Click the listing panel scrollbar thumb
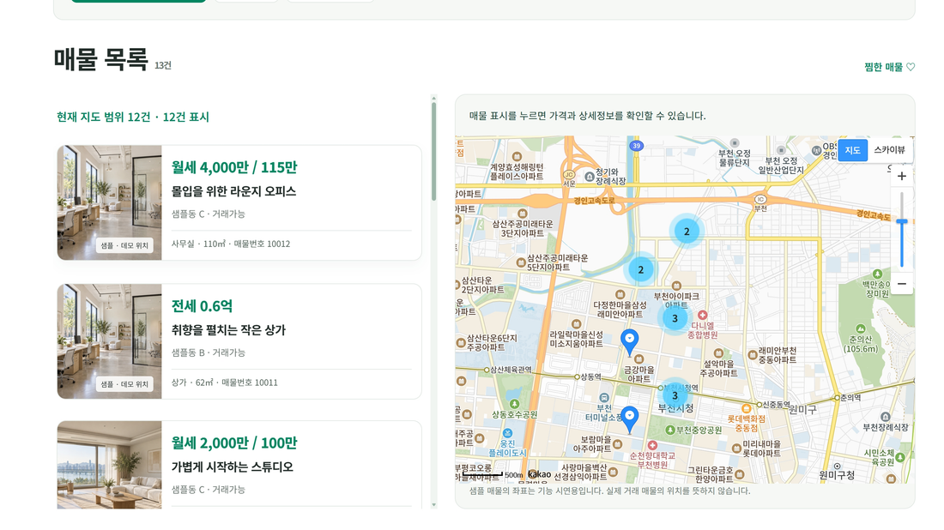 [433, 152]
